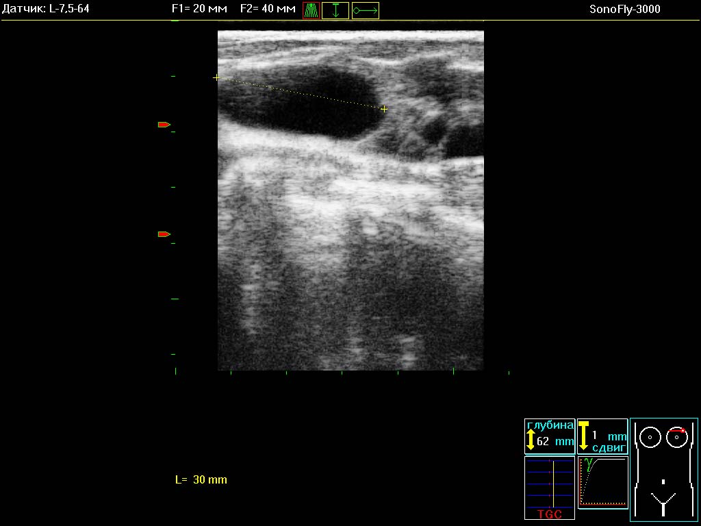701x526 pixels.
Task: Click the red-bordered scan beam icon
Action: tap(311, 10)
